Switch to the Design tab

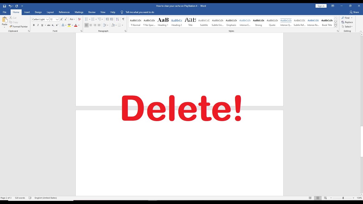pos(38,12)
